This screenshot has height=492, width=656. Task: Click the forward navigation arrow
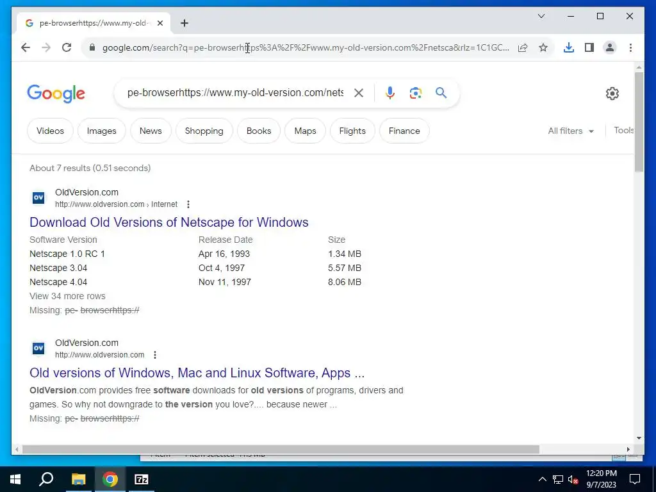pyautogui.click(x=46, y=47)
